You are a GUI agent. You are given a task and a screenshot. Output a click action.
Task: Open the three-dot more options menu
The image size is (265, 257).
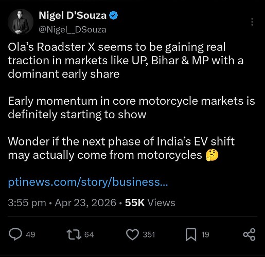point(252,22)
